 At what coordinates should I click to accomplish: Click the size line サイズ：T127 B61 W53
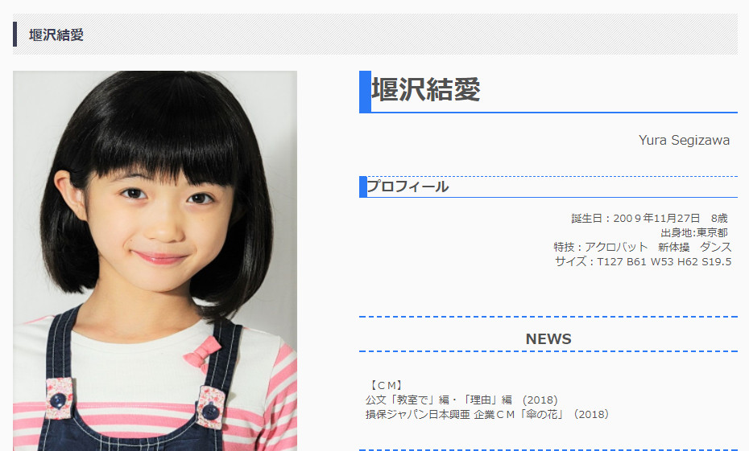643,262
